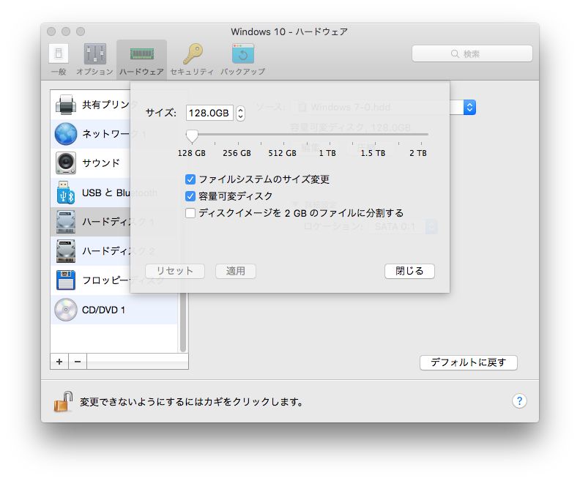Select the サウンド text label in list
580x481 pixels.
pos(100,163)
